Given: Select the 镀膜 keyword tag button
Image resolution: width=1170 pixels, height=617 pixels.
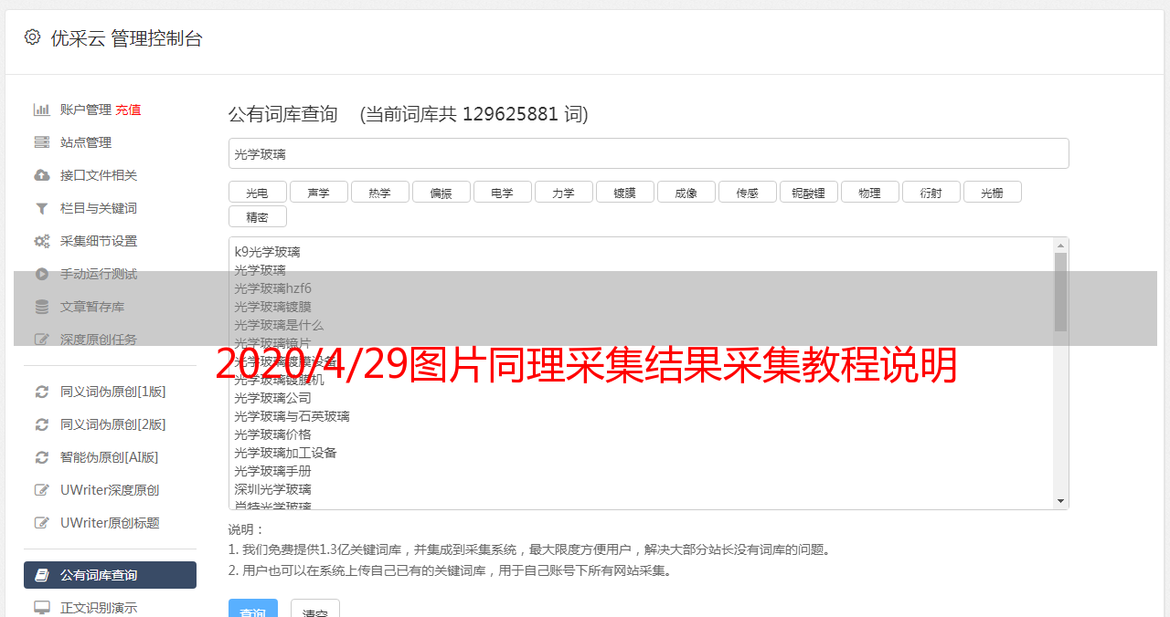Looking at the screenshot, I should pyautogui.click(x=625, y=192).
